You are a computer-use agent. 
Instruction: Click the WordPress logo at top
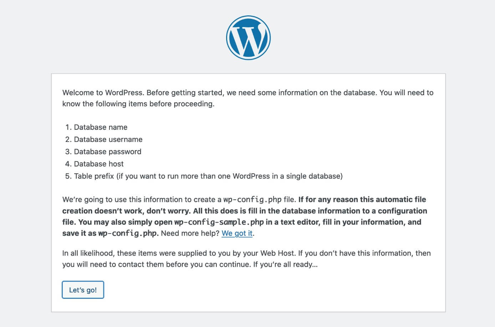(248, 37)
